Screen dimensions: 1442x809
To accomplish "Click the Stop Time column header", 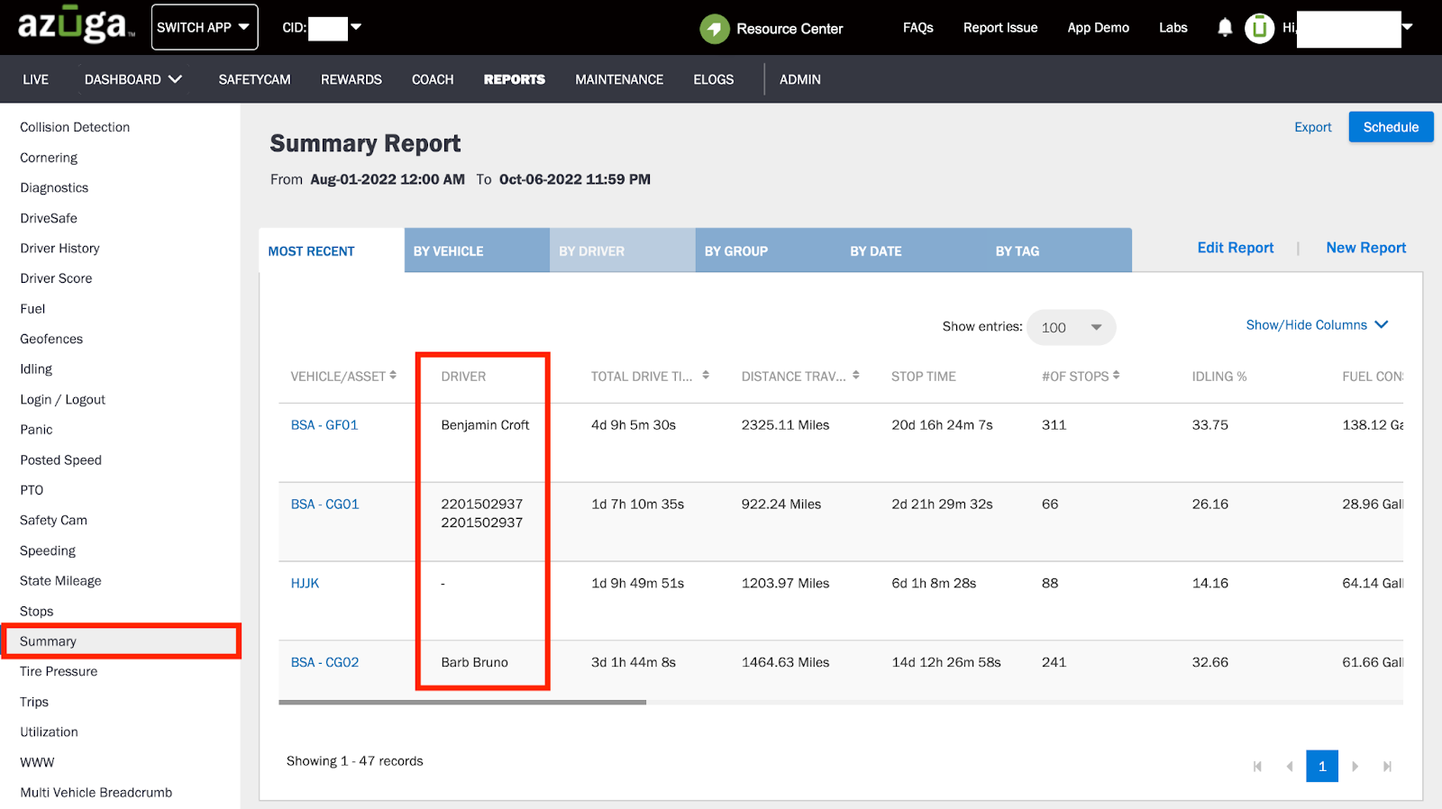I will [x=924, y=377].
